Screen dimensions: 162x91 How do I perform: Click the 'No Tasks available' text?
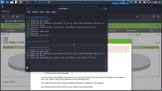[9, 82]
